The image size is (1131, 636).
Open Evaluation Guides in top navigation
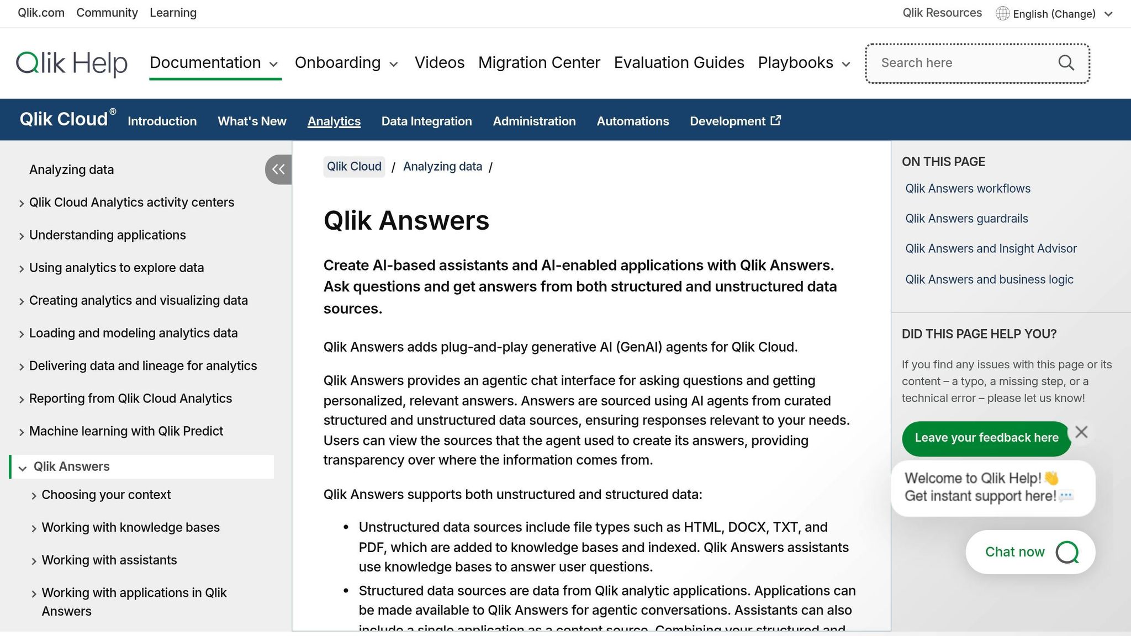pos(679,63)
